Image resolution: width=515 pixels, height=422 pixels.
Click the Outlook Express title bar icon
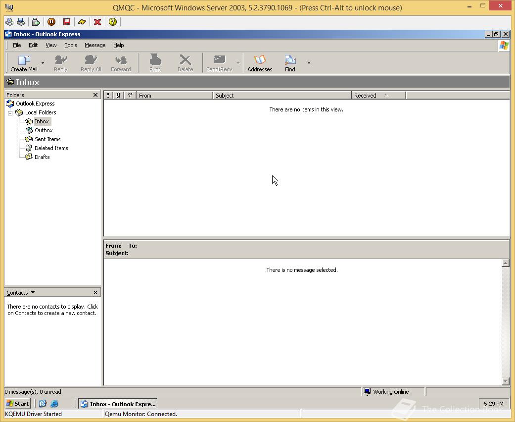pyautogui.click(x=8, y=34)
